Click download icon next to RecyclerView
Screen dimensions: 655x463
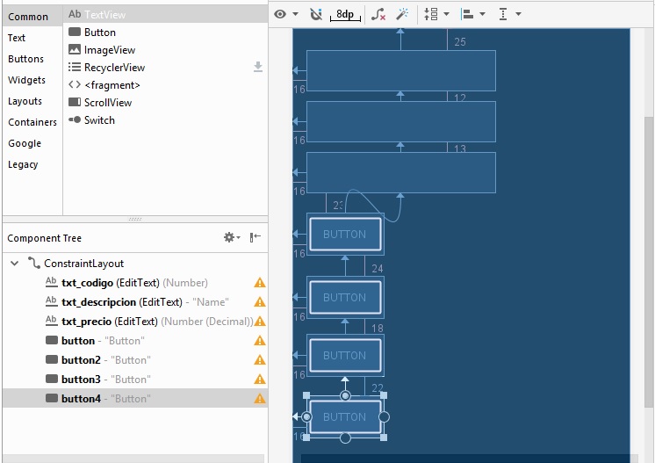point(258,67)
